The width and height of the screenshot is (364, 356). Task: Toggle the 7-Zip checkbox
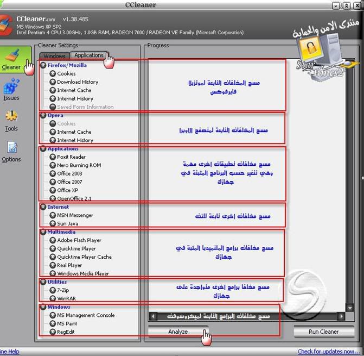pyautogui.click(x=53, y=290)
